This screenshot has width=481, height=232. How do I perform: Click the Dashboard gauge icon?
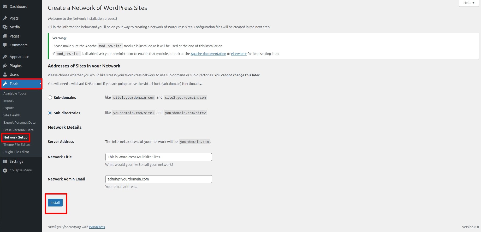click(5, 7)
